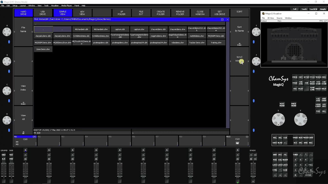
Task: Switch to the Simple panel layout
Action: (x=323, y=9)
